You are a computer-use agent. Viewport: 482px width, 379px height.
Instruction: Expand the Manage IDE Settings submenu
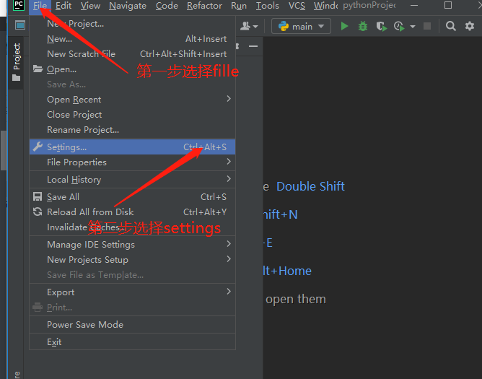point(229,244)
